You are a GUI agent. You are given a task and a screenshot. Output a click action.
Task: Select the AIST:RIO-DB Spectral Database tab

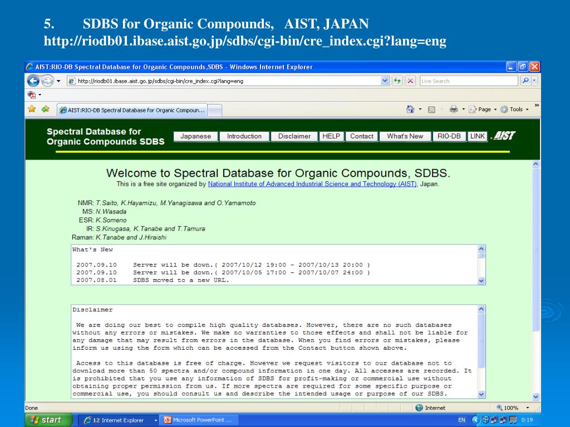tap(132, 110)
